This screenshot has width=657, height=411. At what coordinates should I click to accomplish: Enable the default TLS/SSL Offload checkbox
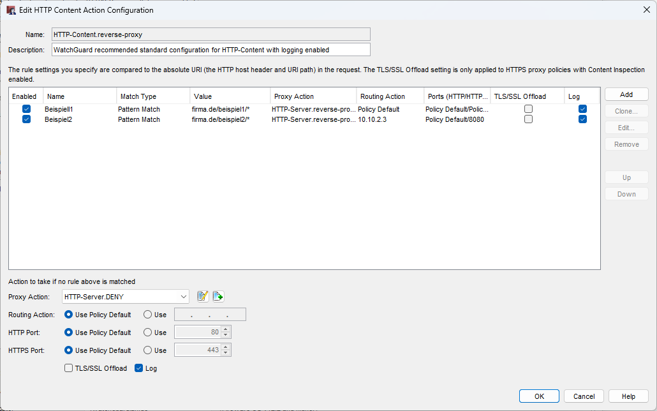pyautogui.click(x=68, y=368)
